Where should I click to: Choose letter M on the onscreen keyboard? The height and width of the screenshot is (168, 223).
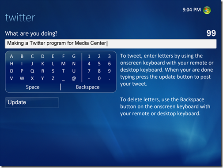click(x=64, y=64)
